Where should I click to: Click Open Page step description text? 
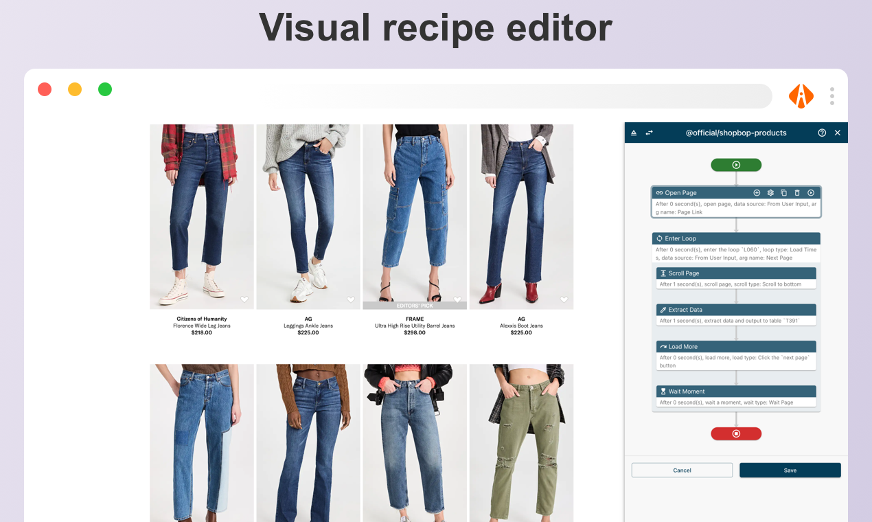[x=736, y=208]
